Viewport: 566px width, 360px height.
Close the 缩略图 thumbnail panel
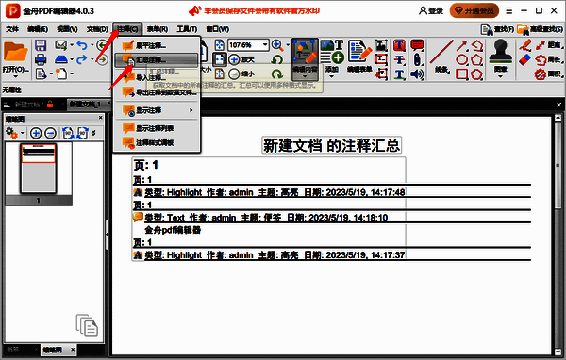coord(101,118)
